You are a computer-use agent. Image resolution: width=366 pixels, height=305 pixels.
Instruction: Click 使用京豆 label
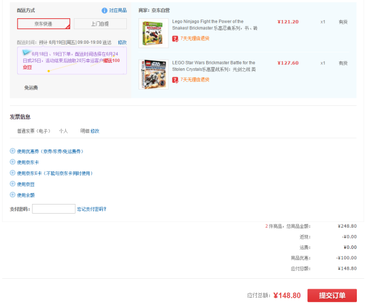click(x=26, y=184)
